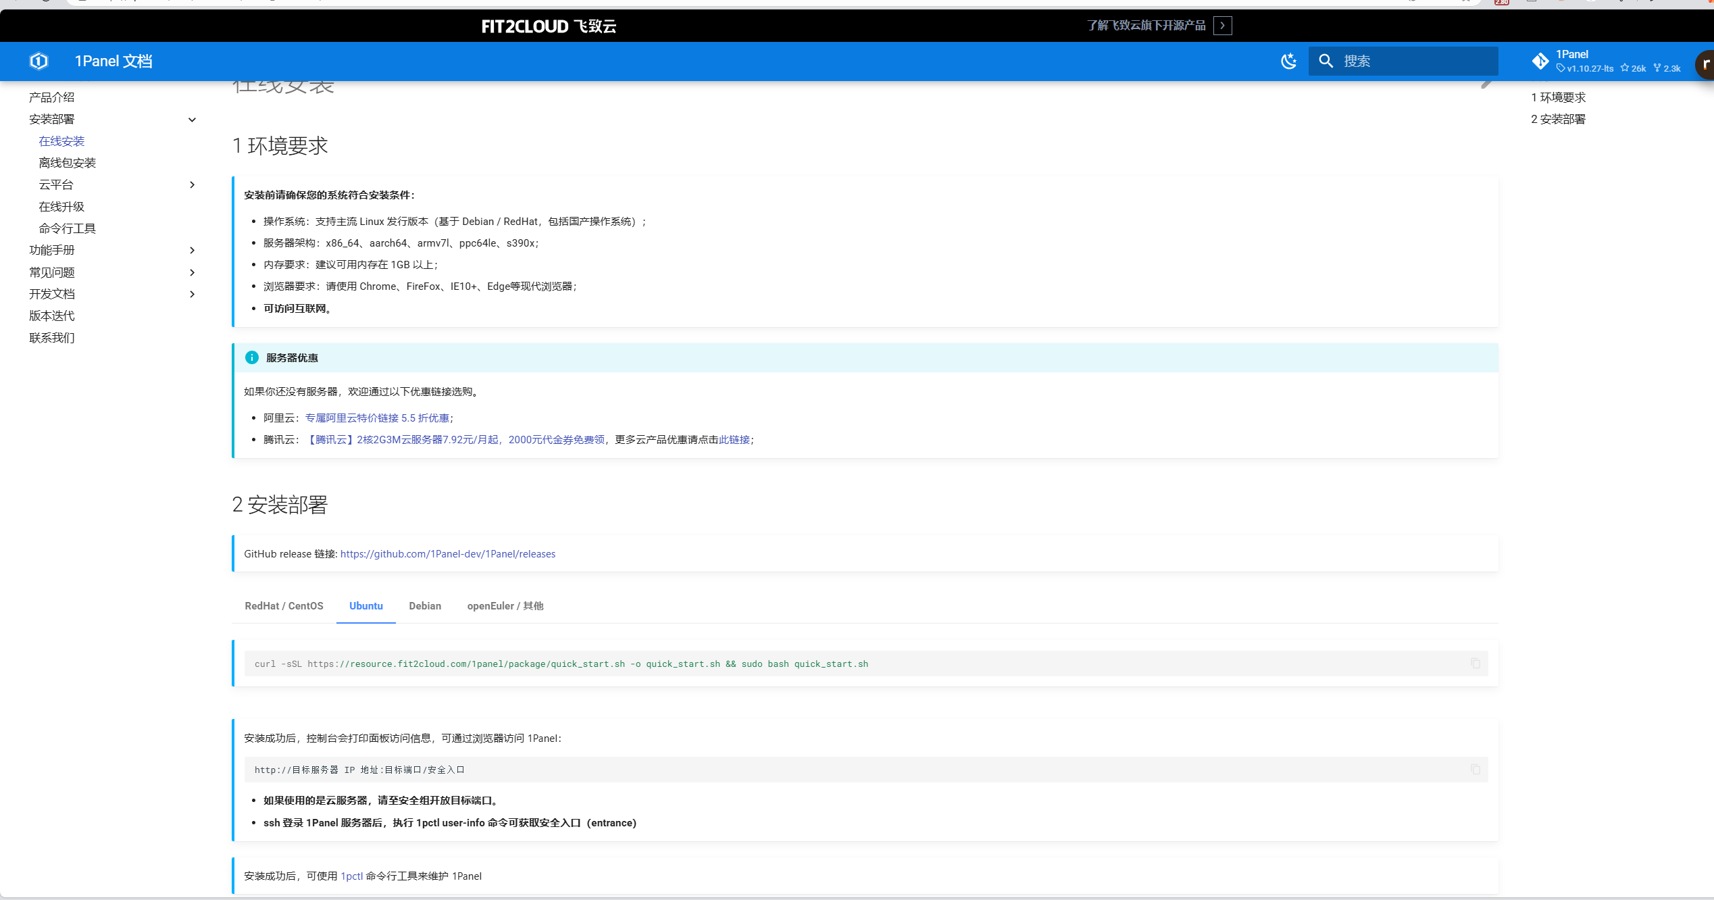The width and height of the screenshot is (1714, 900).
Task: Expand the 开发文档 sidebar section
Action: point(192,294)
